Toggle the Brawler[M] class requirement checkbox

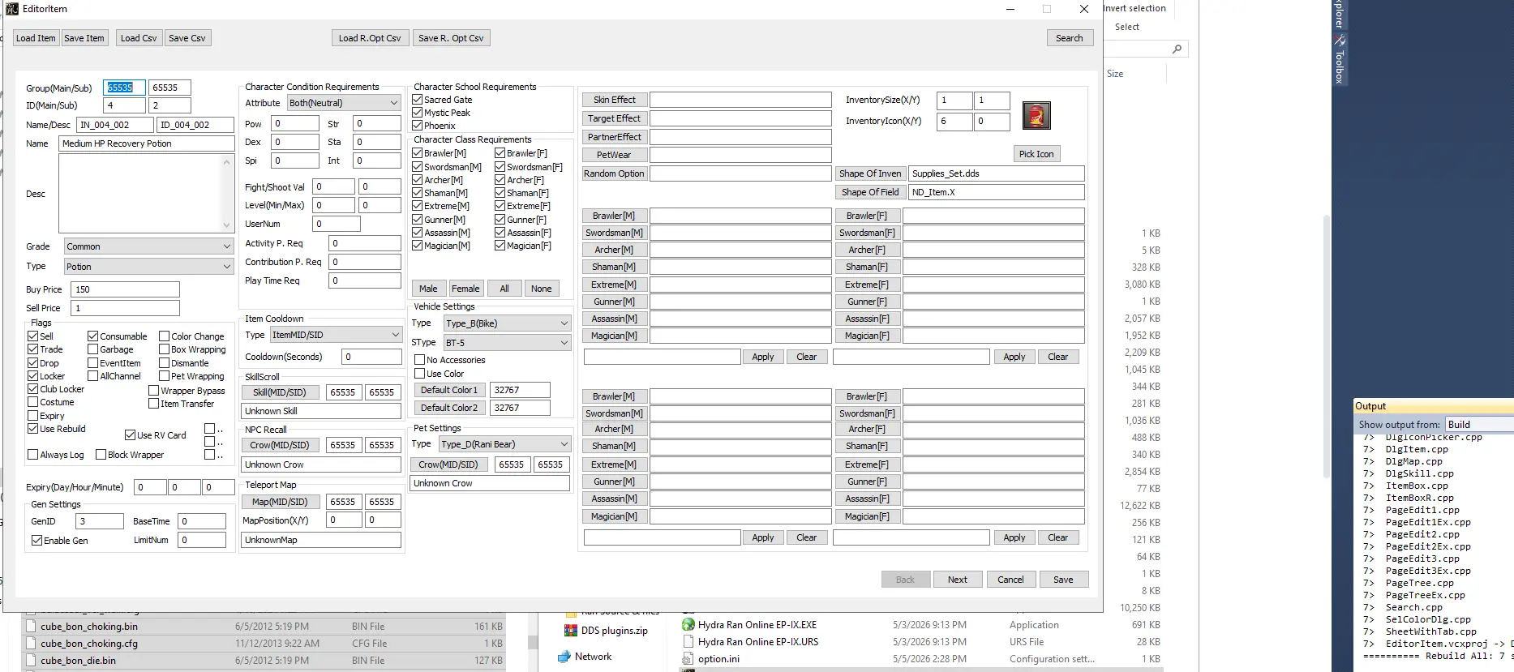(x=418, y=153)
